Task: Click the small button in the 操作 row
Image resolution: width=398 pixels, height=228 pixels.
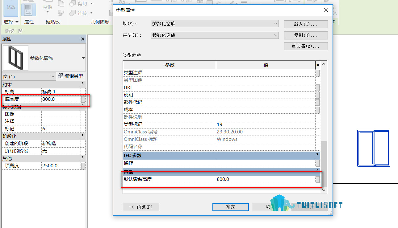Action: point(318,163)
